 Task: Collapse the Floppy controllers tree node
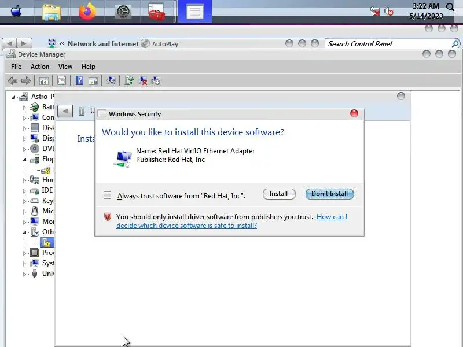point(24,160)
